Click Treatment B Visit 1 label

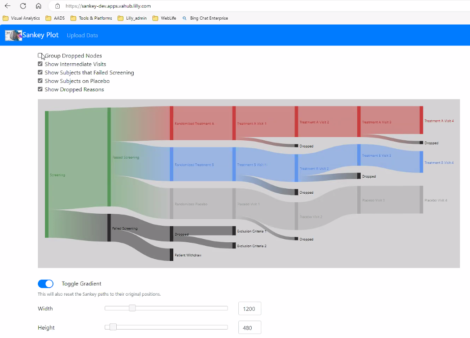(x=252, y=165)
